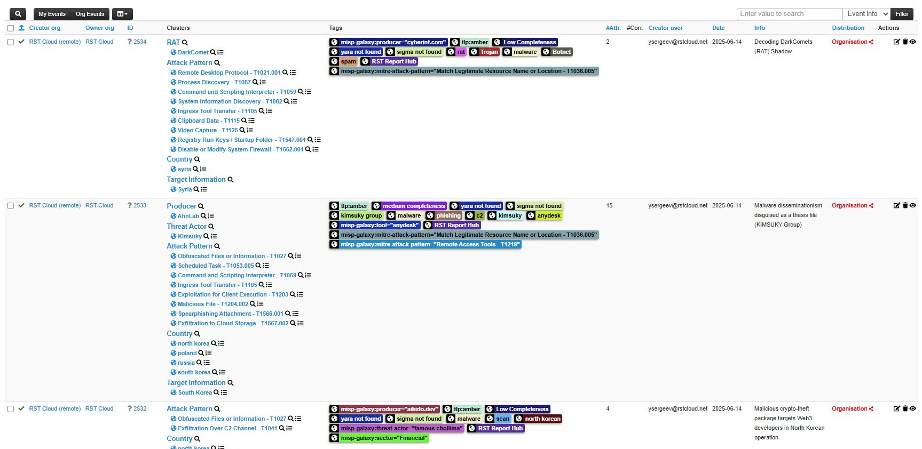922x449 pixels.
Task: Delete event 2533 using the trash icon
Action: (x=905, y=205)
